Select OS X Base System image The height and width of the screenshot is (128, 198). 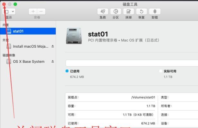click(28, 61)
